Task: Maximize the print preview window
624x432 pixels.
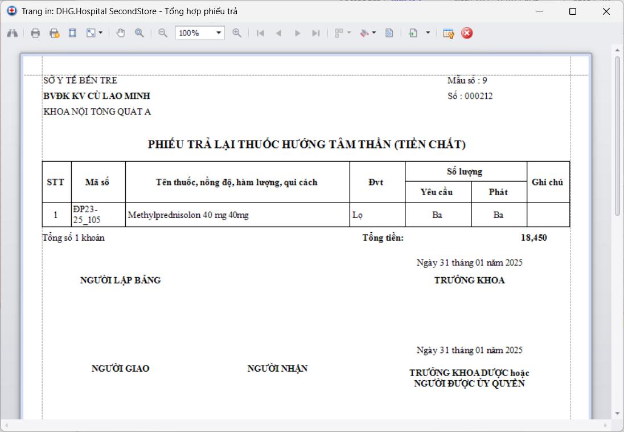Action: coord(573,11)
